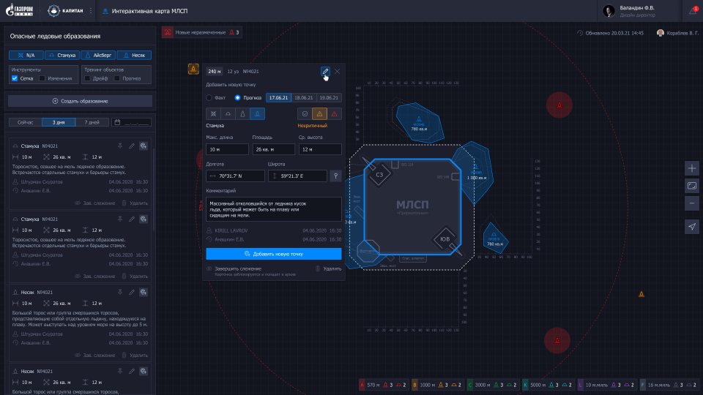The width and height of the screenshot is (703, 395).
Task: Click Создать образование button
Action: [80, 101]
